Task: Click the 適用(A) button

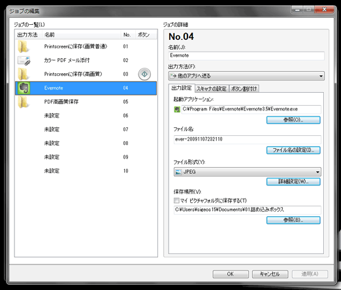Action: pyautogui.click(x=310, y=274)
